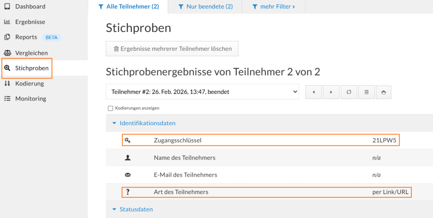Go to next participant arrow button

[x=331, y=92]
